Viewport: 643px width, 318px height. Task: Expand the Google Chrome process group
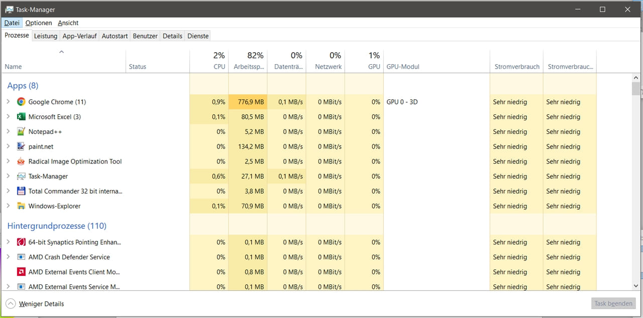pos(9,101)
